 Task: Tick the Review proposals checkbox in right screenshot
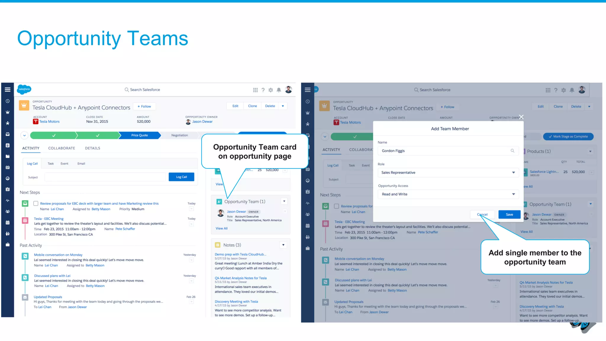[x=336, y=206]
